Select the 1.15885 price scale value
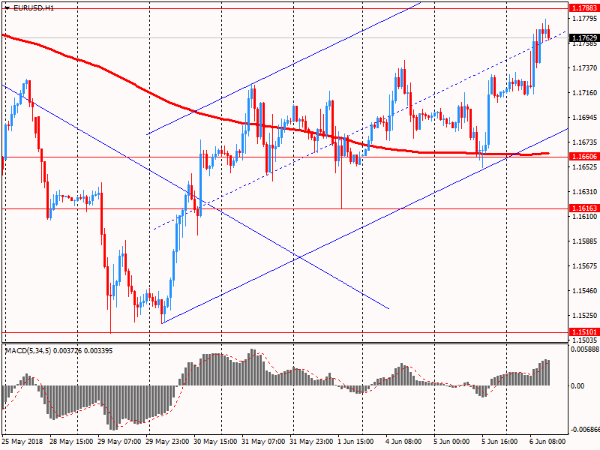The width and height of the screenshot is (600, 450). 584,241
